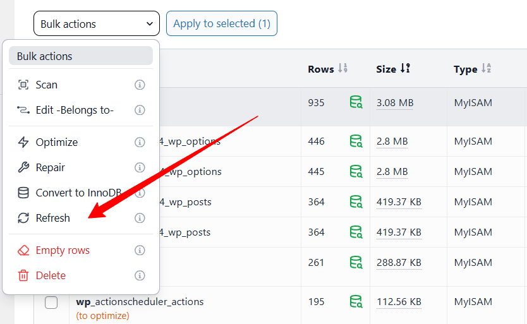Preview rows icon in the 261-row line
Screen dimensions: 527x324
356,262
